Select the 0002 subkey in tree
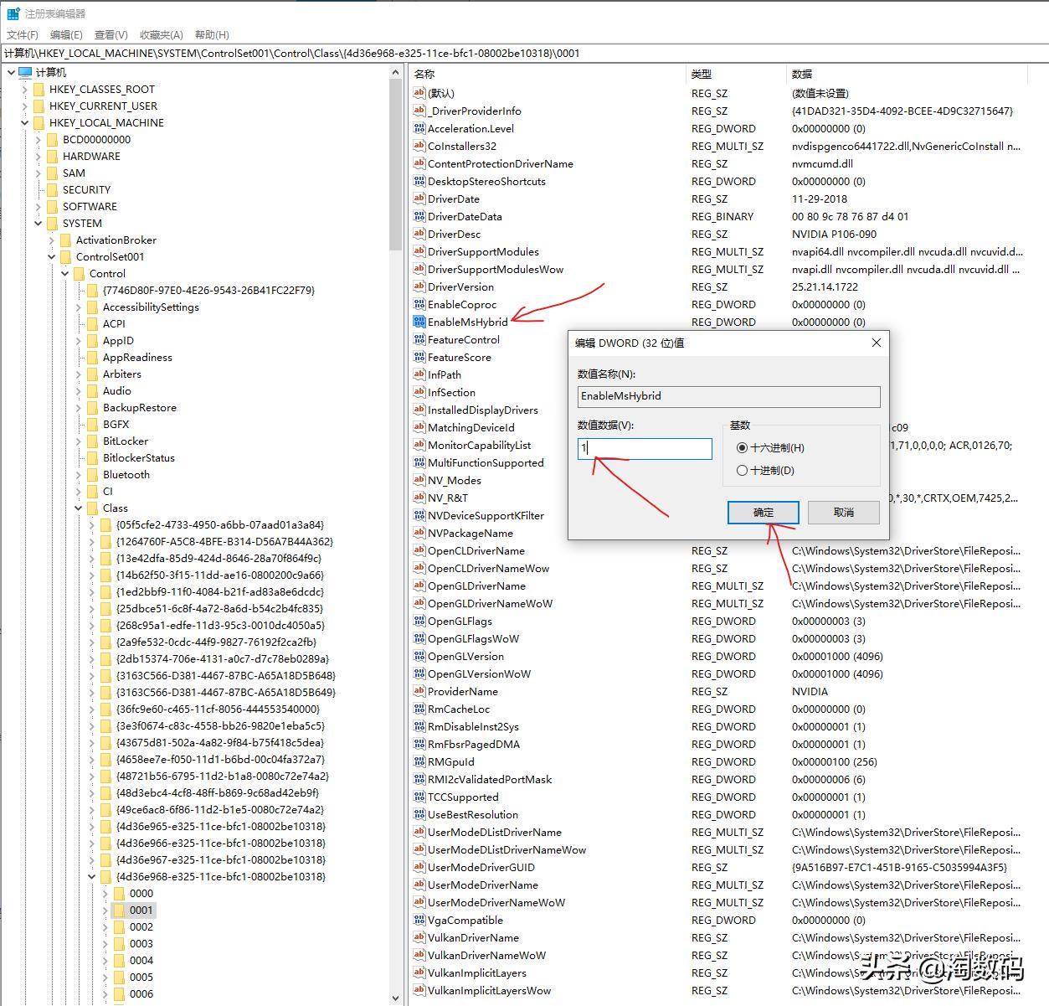 (x=141, y=926)
